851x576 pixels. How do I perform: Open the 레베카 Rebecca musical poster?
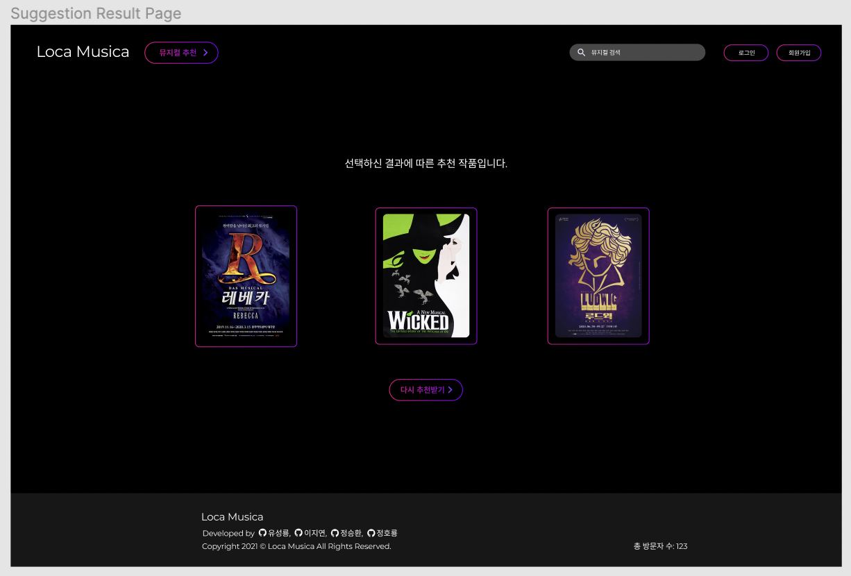(x=246, y=276)
